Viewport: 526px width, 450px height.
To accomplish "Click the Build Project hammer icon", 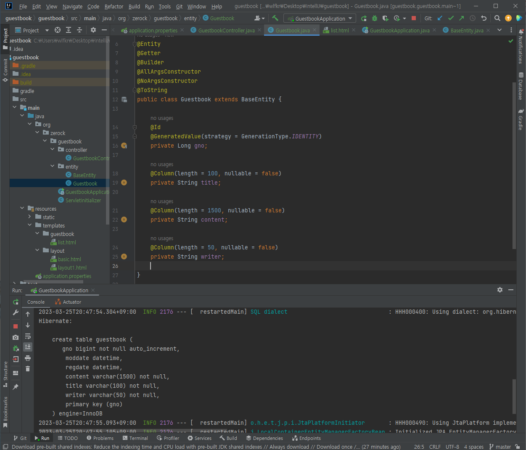I will tap(275, 18).
